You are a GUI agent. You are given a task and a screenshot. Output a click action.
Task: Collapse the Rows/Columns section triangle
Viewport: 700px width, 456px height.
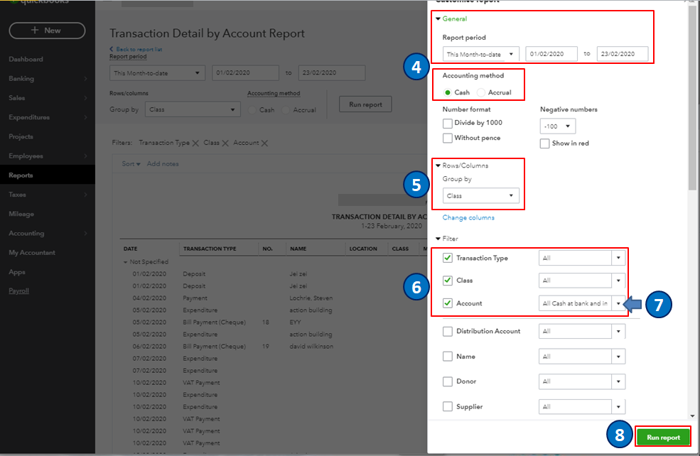(438, 165)
